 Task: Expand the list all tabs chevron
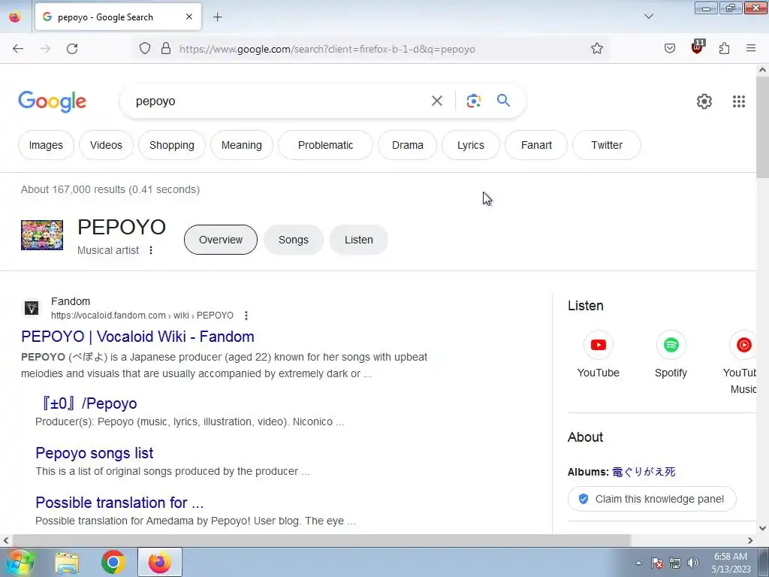(649, 17)
